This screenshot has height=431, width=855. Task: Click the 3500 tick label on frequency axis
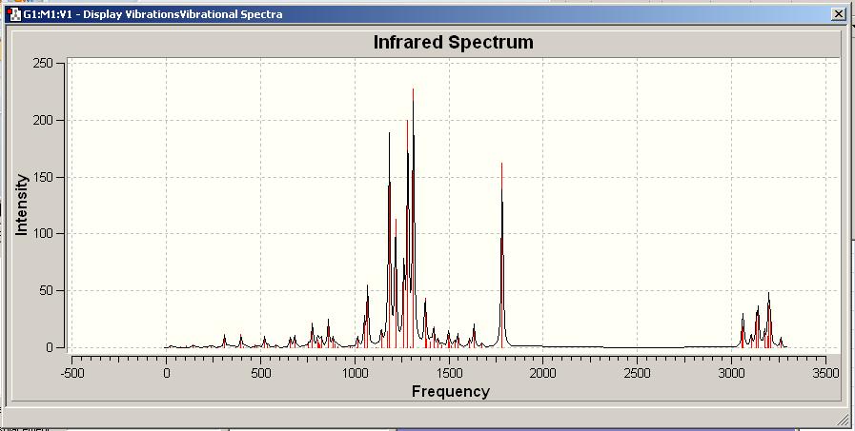[825, 373]
